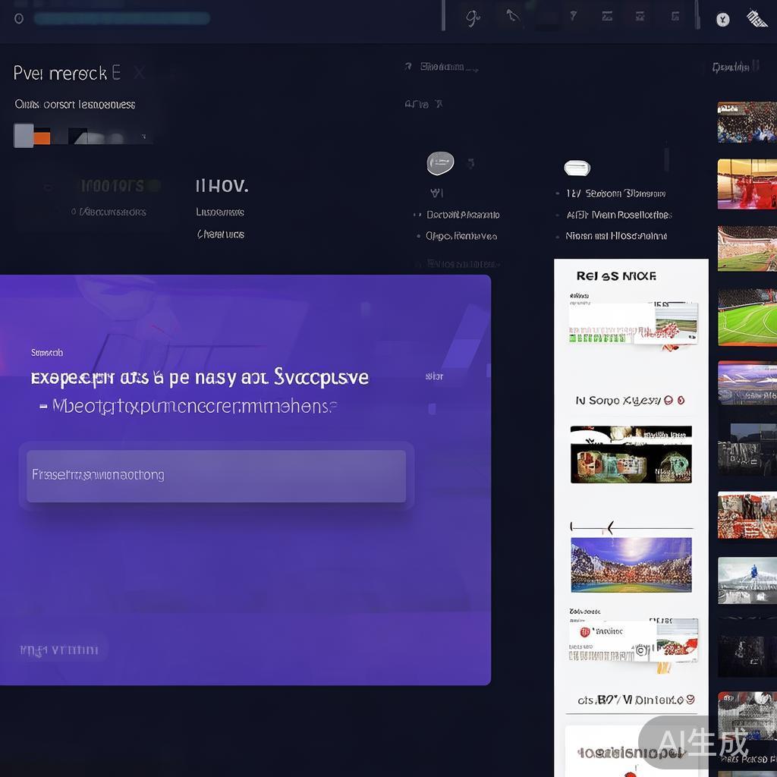The width and height of the screenshot is (777, 777).
Task: Open the mountain landscape image in white panel
Action: tap(631, 564)
